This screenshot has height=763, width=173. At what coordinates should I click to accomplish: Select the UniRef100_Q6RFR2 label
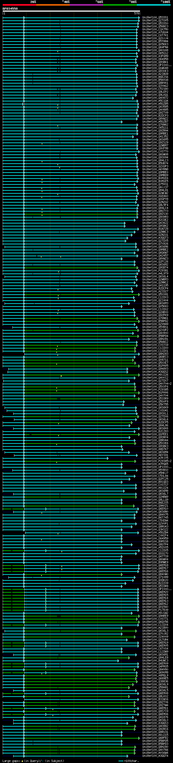155,738
